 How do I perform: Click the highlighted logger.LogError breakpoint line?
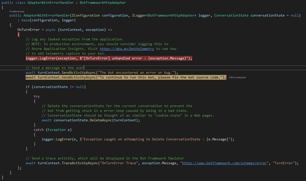point(109,58)
